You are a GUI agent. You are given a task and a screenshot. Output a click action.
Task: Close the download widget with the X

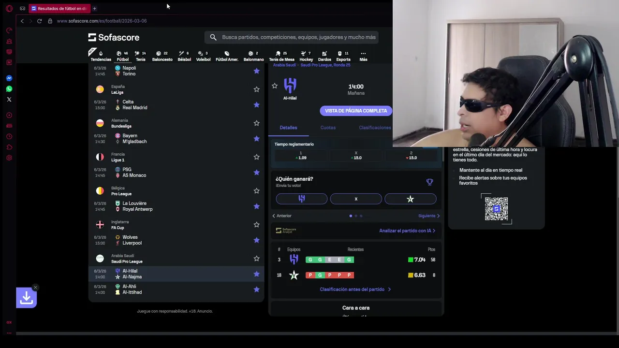pyautogui.click(x=35, y=288)
